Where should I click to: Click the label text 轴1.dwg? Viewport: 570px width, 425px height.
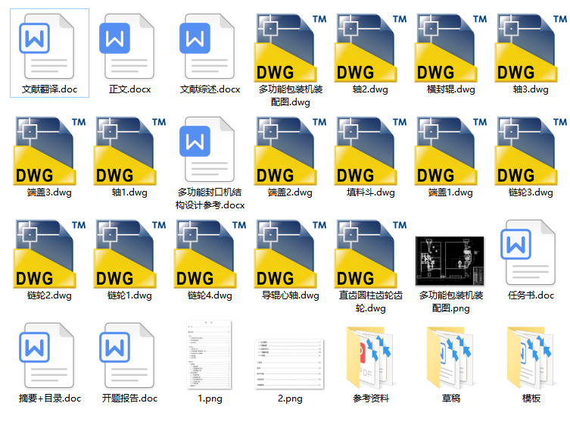(x=129, y=192)
